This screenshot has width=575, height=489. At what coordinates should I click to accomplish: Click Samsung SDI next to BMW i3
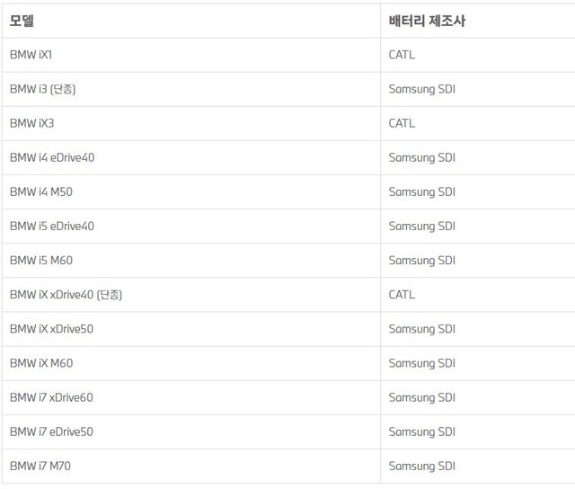[x=421, y=89]
